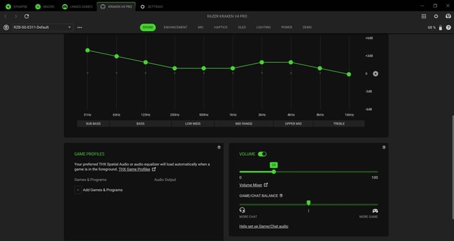This screenshot has width=454, height=241.
Task: Click the Games & Programs column header
Action: [x=91, y=180]
